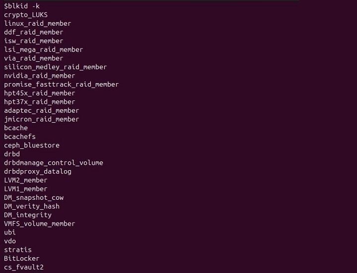The image size is (357, 273).
Task: Select DM_integrity in the terminal output
Action: (x=28, y=215)
